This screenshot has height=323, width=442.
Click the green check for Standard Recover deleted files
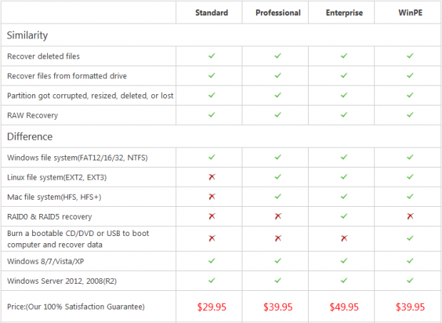(x=212, y=56)
